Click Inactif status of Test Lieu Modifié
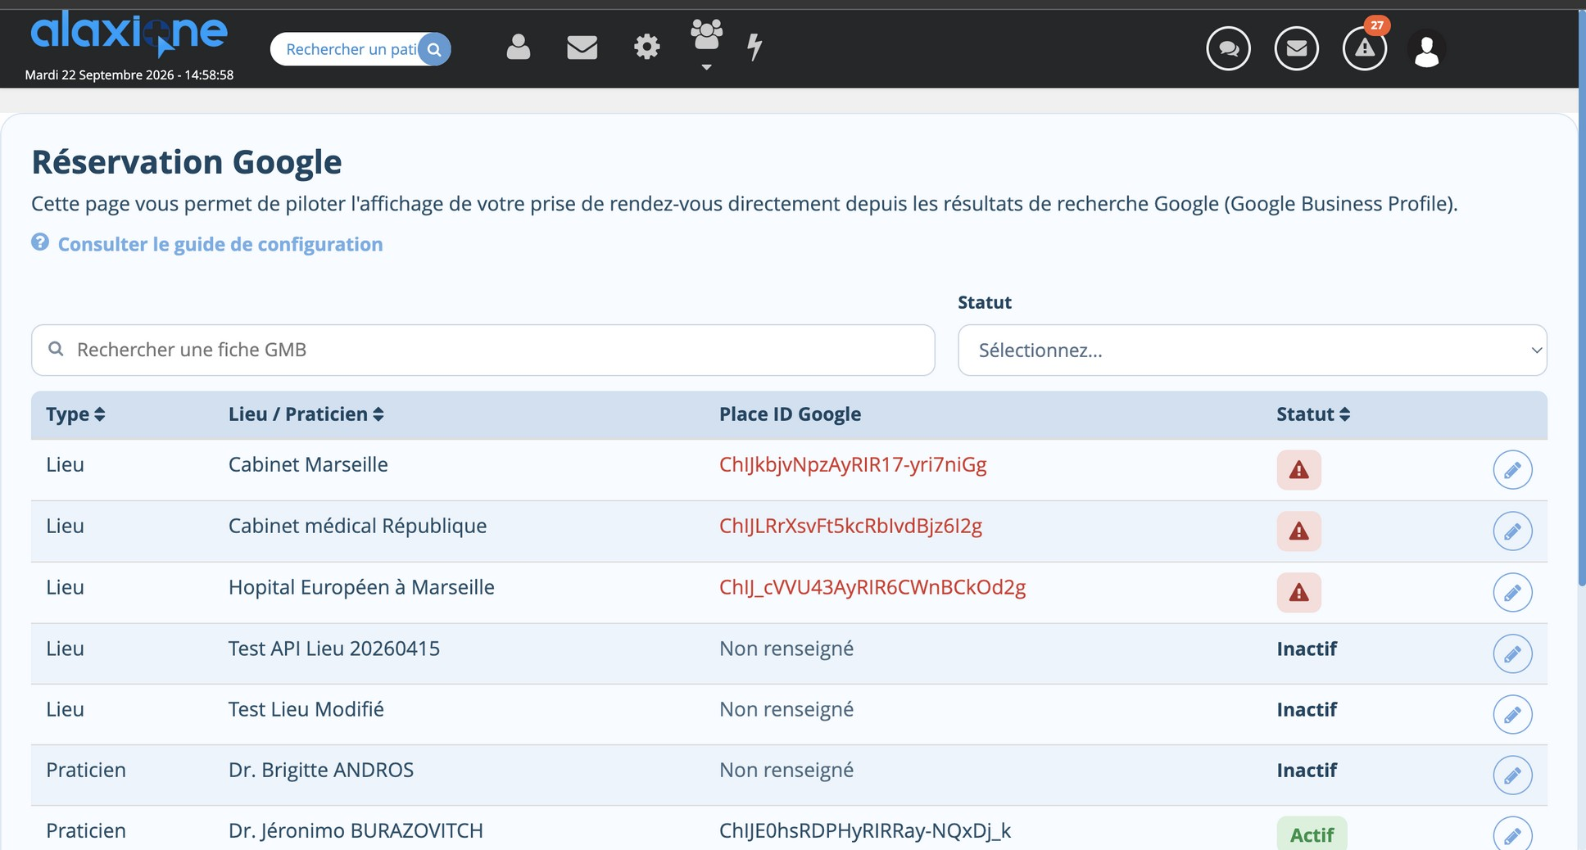This screenshot has width=1586, height=850. pyautogui.click(x=1307, y=710)
